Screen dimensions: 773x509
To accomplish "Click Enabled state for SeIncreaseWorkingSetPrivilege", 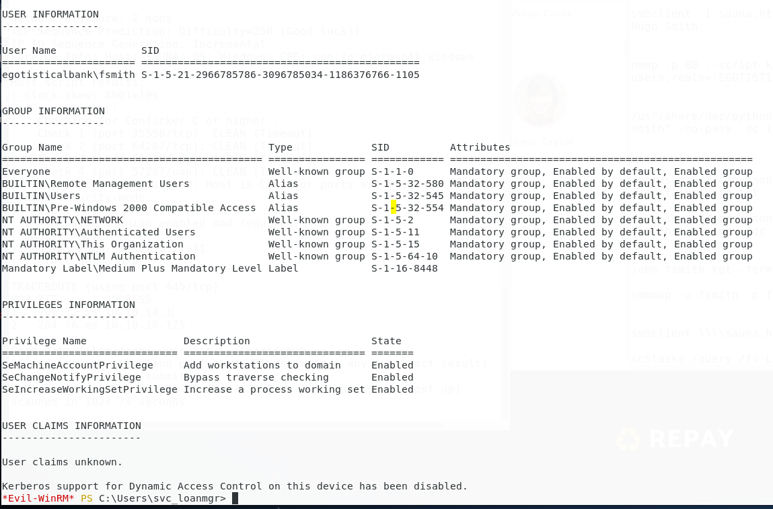I will 392,389.
